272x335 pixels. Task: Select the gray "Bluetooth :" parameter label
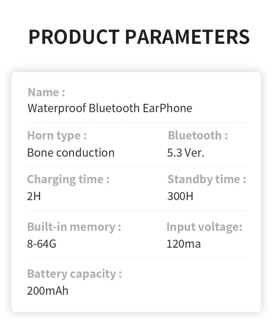pos(198,135)
